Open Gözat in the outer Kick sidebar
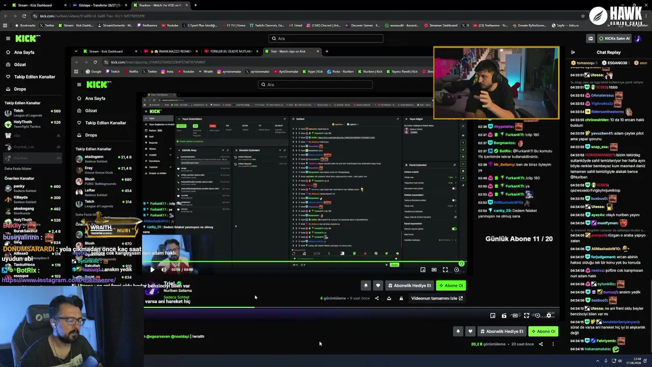The height and width of the screenshot is (367, 652). pyautogui.click(x=20, y=65)
